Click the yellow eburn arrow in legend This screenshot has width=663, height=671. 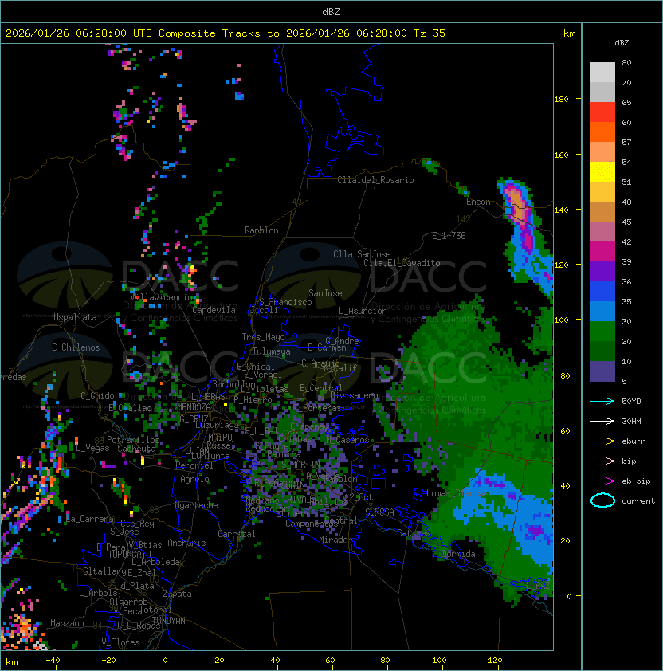(602, 441)
